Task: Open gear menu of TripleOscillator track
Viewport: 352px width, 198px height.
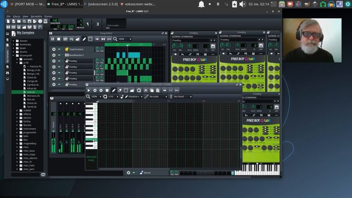Action: tap(54, 49)
